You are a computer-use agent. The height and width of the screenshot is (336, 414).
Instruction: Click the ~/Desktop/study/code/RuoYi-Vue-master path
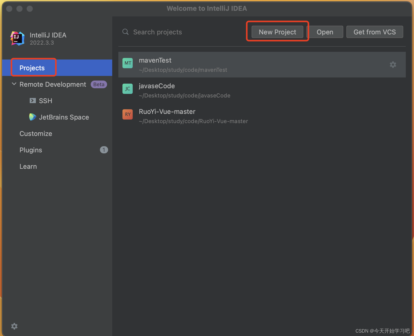[x=193, y=121]
